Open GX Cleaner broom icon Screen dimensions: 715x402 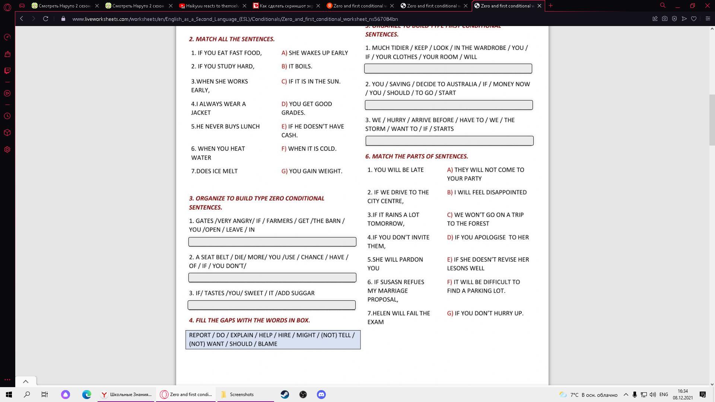click(x=7, y=54)
